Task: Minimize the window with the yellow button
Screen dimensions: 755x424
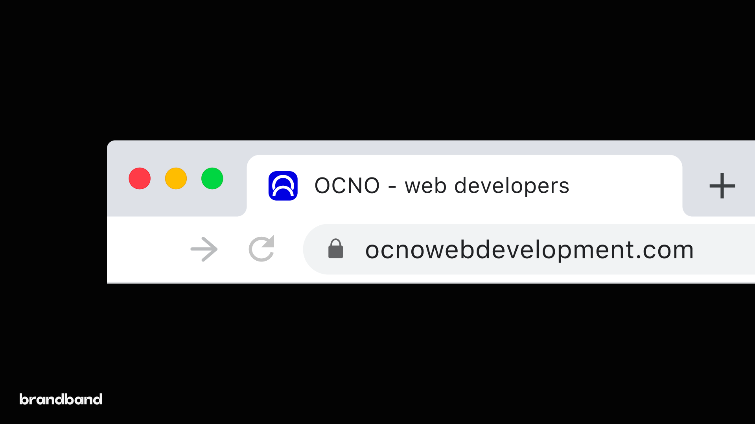Action: click(x=176, y=179)
